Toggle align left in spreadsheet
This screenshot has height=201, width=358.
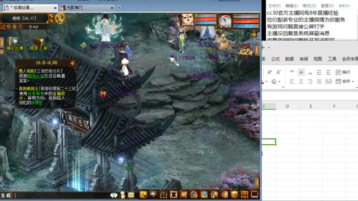tap(292, 82)
